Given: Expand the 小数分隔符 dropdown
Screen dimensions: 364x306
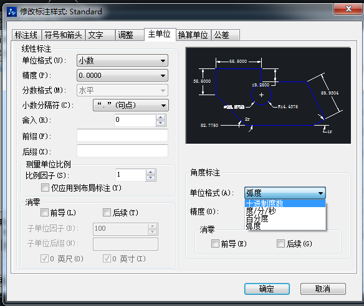Looking at the screenshot, I should pyautogui.click(x=131, y=105).
